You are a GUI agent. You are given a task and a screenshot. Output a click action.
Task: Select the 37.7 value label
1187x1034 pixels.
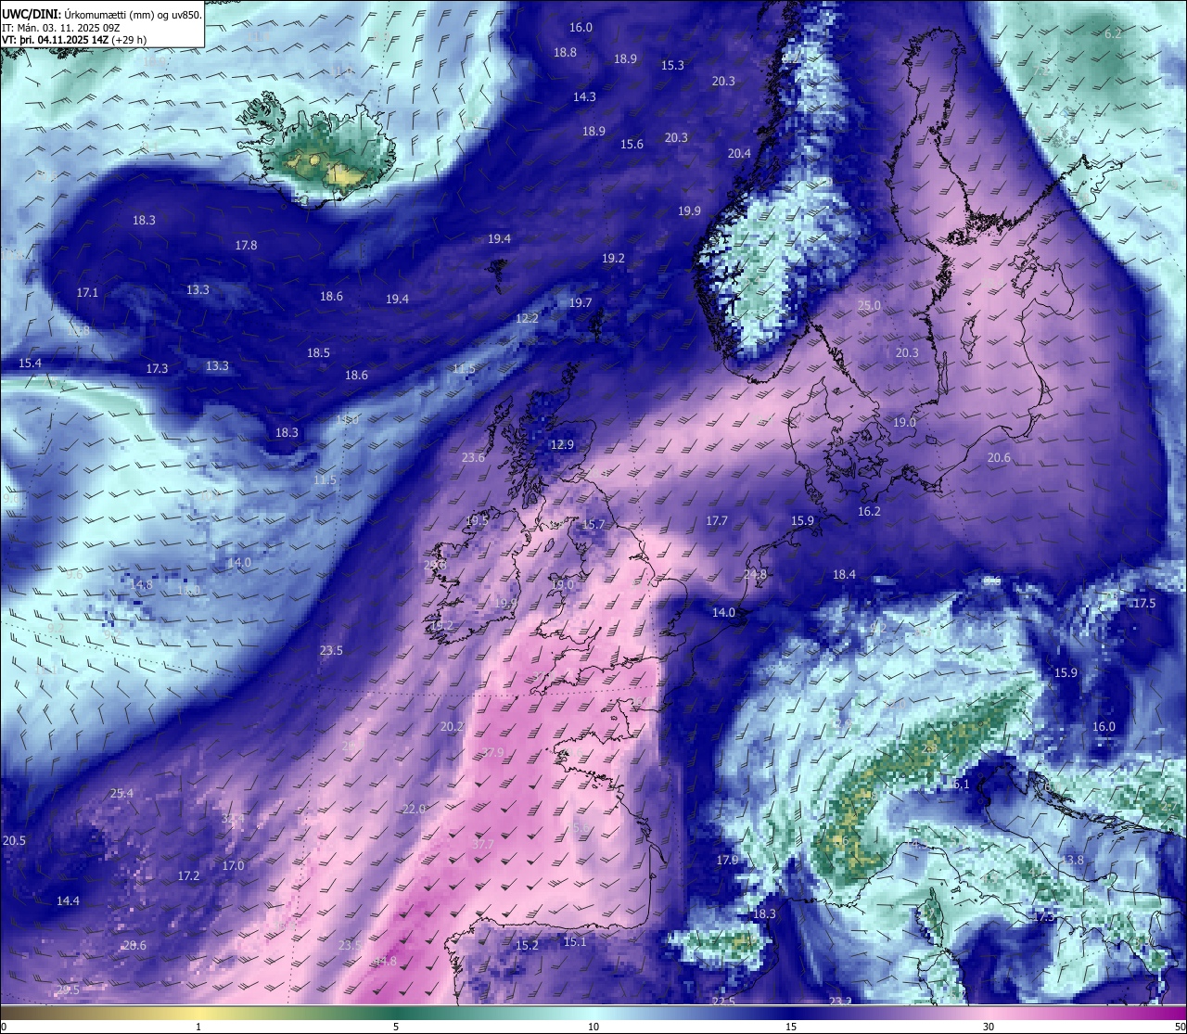click(x=483, y=845)
